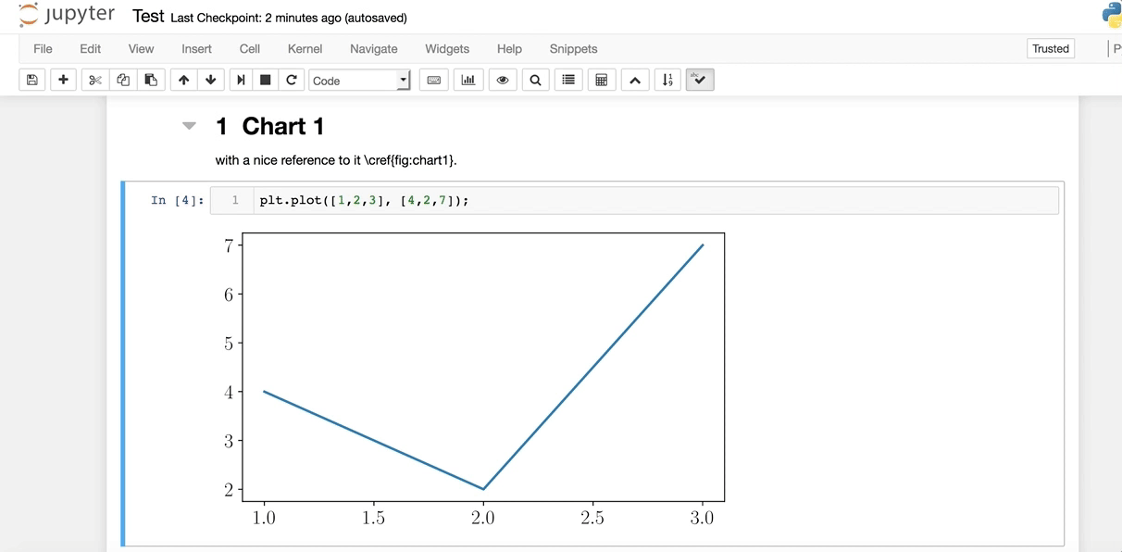This screenshot has height=552, width=1122.
Task: Cut the selected cell with scissors icon
Action: (x=94, y=81)
